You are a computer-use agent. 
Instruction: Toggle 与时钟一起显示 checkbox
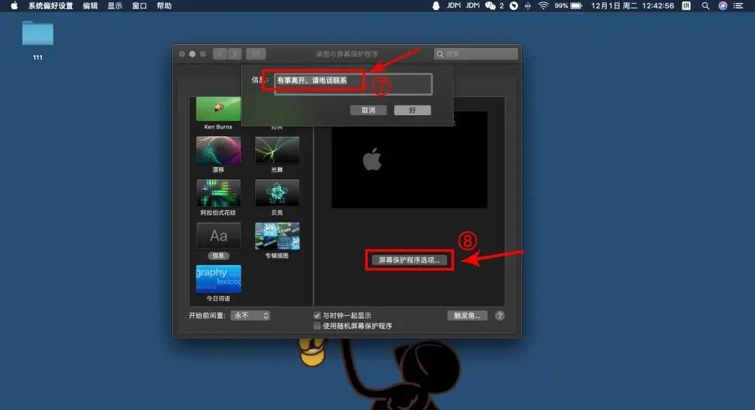[x=317, y=316]
